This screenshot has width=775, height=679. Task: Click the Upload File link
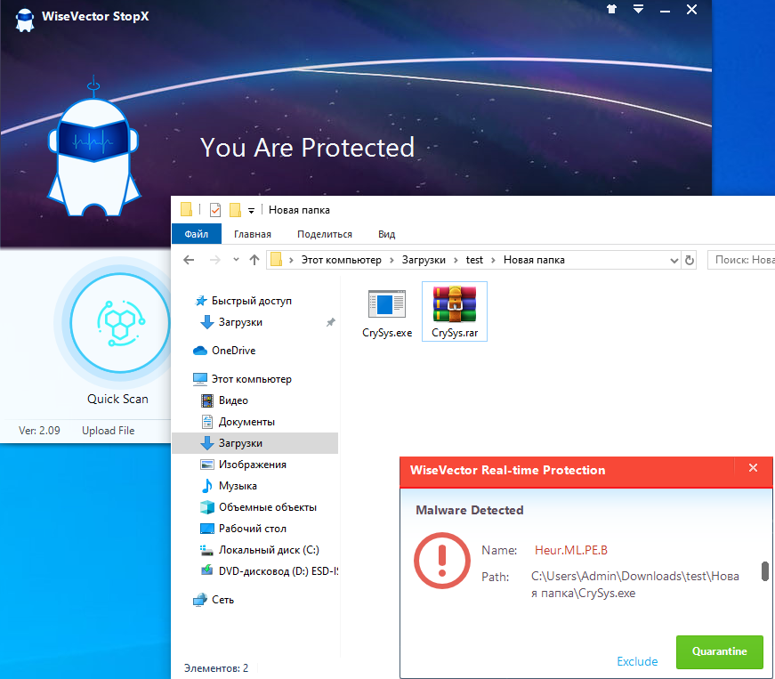click(x=109, y=431)
